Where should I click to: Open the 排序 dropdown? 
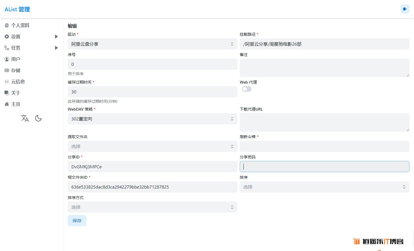pos(325,187)
